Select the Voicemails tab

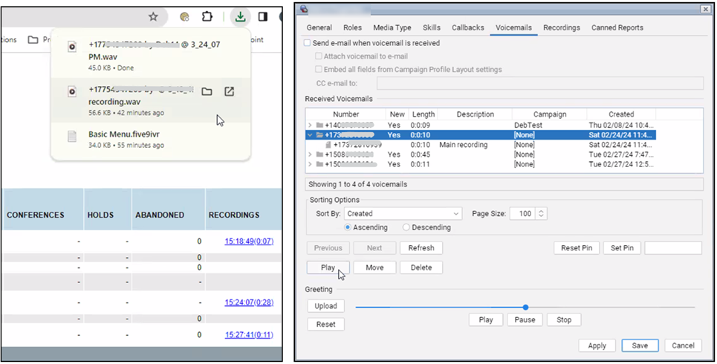point(514,27)
